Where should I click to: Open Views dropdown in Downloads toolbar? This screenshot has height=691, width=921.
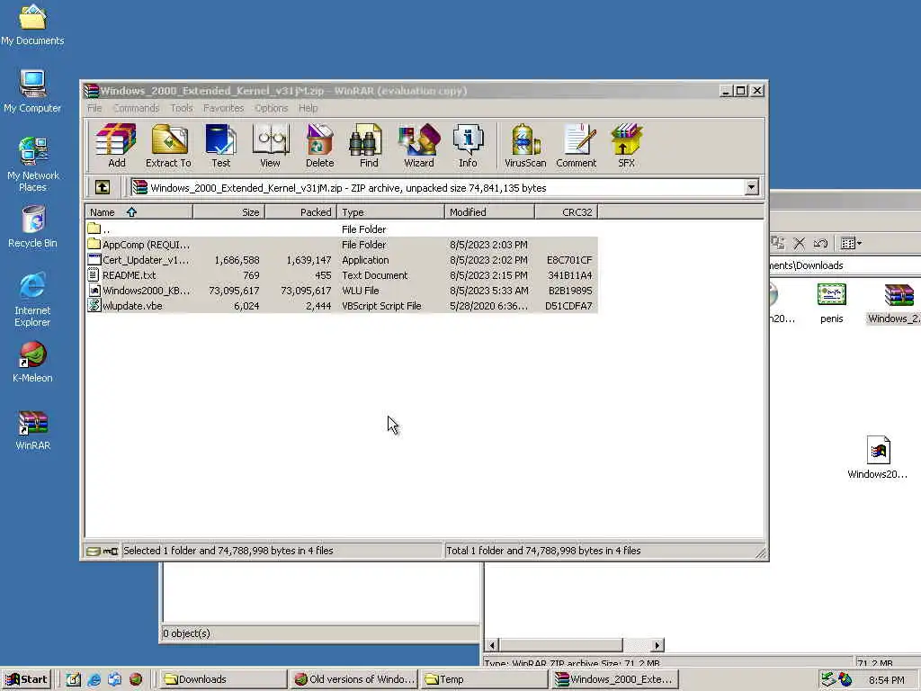click(x=851, y=243)
